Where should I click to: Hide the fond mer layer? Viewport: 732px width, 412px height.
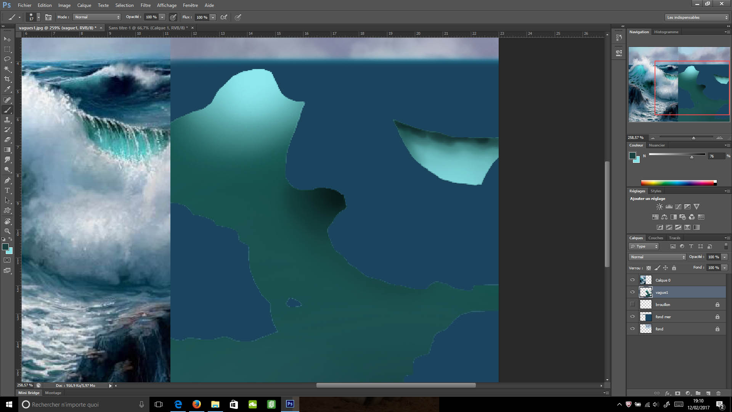[x=632, y=317]
